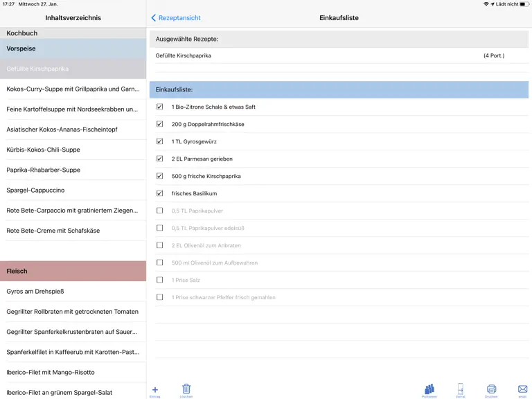The image size is (532, 399).
Task: Open the Vorrat fridge icon
Action: [x=461, y=389]
